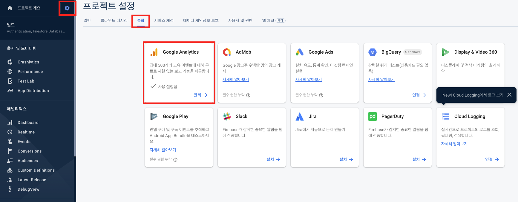Click help icon beside Google Ads 필수 권한 누락
The height and width of the screenshot is (202, 518).
[x=321, y=95]
